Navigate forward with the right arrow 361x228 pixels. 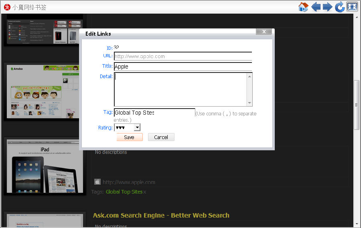[x=328, y=7]
